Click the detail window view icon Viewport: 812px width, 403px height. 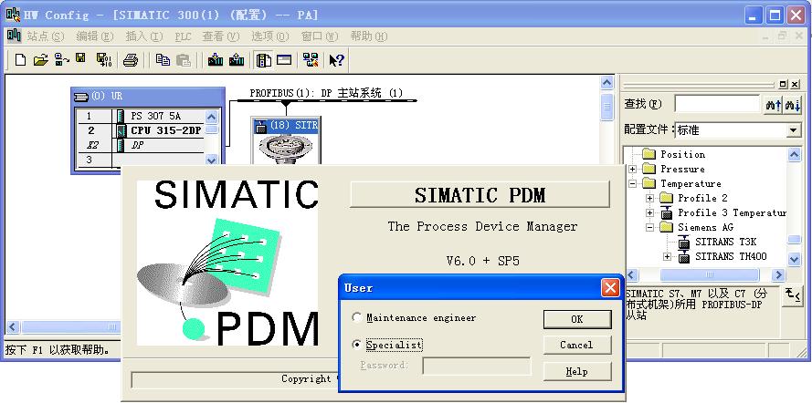(284, 60)
